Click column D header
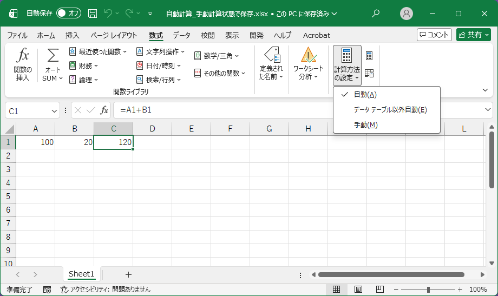The width and height of the screenshot is (498, 296). (x=153, y=129)
